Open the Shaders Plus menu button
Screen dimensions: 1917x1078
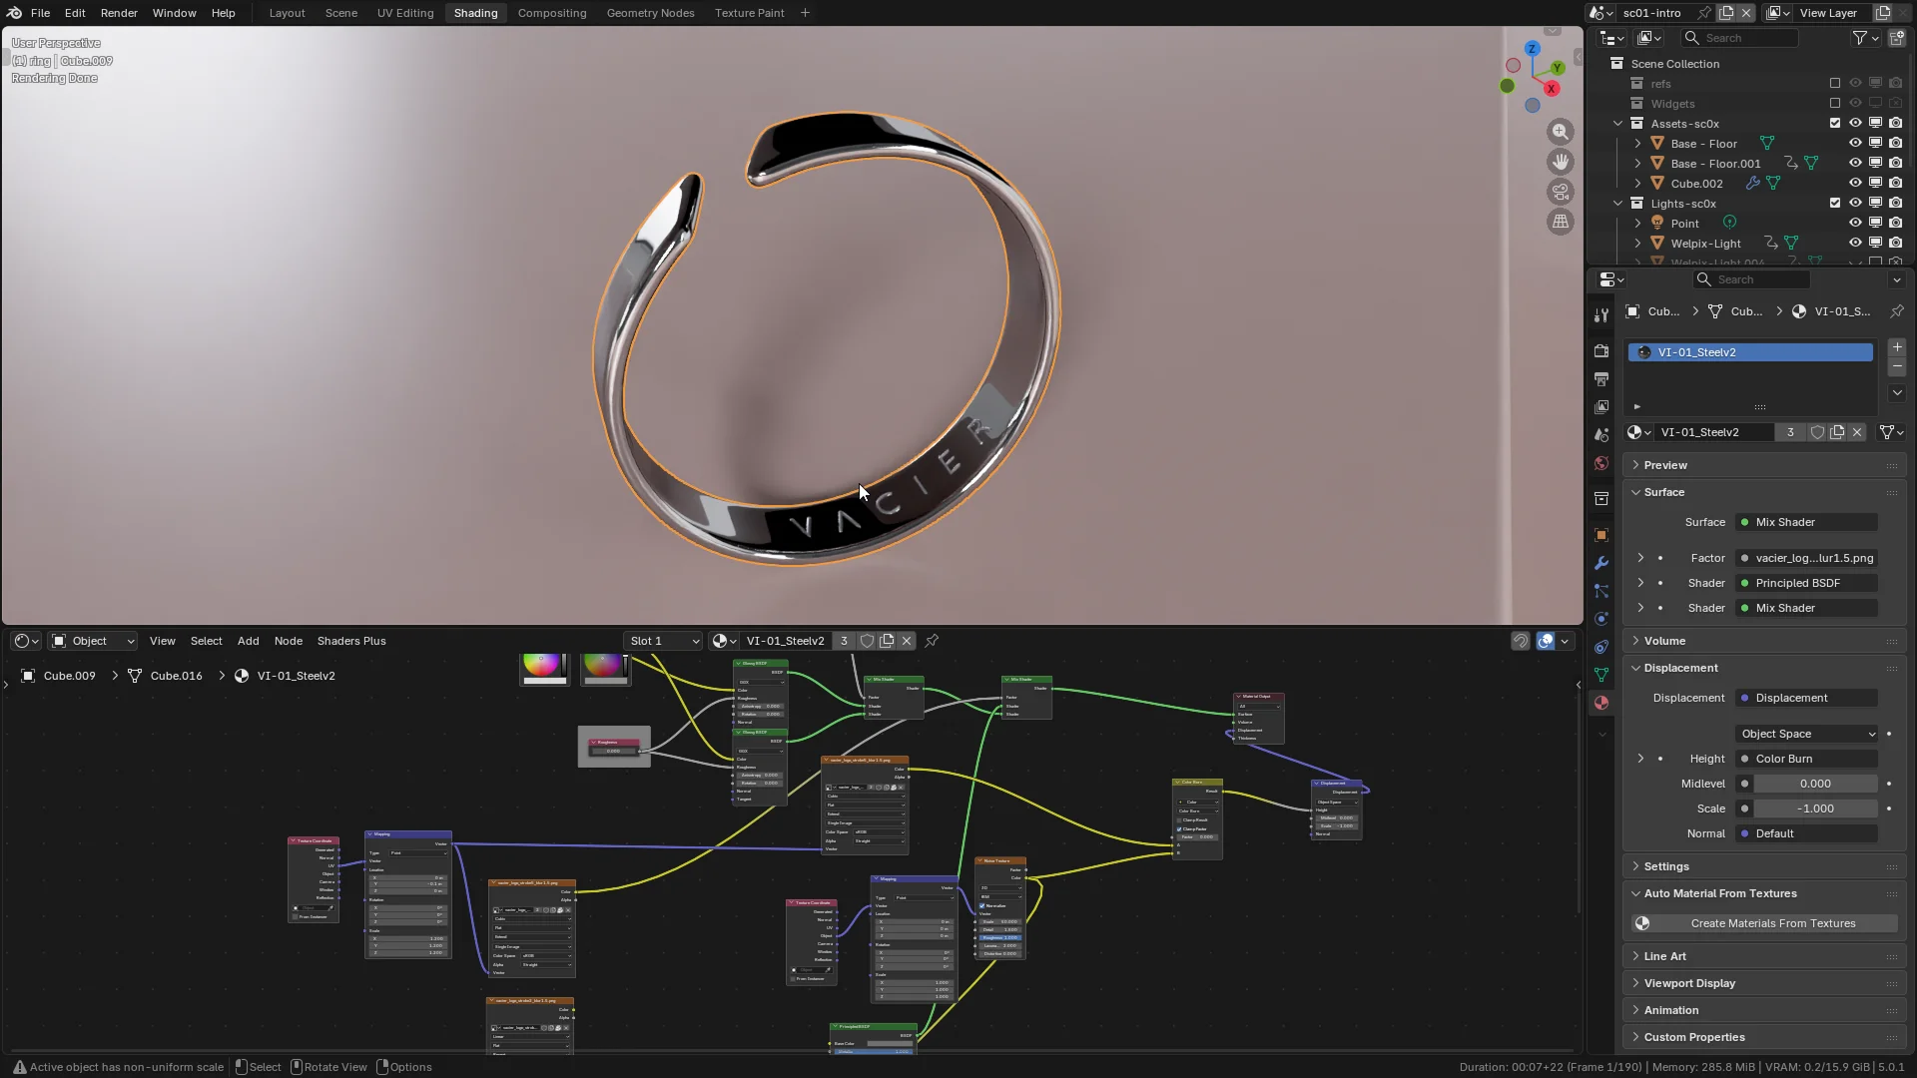(x=351, y=641)
